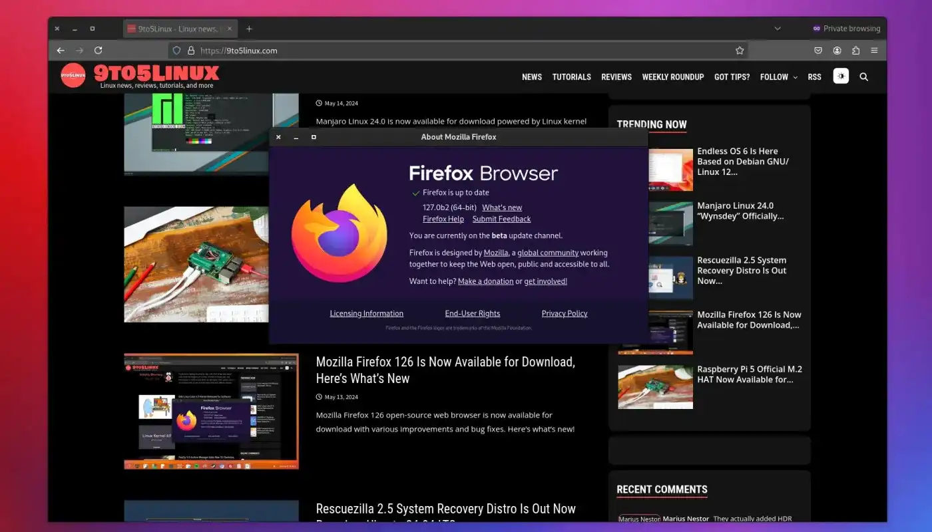
Task: Open the global community link
Action: 548,253
